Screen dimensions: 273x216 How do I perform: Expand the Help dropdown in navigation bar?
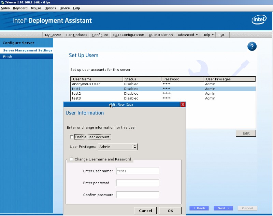(208, 35)
